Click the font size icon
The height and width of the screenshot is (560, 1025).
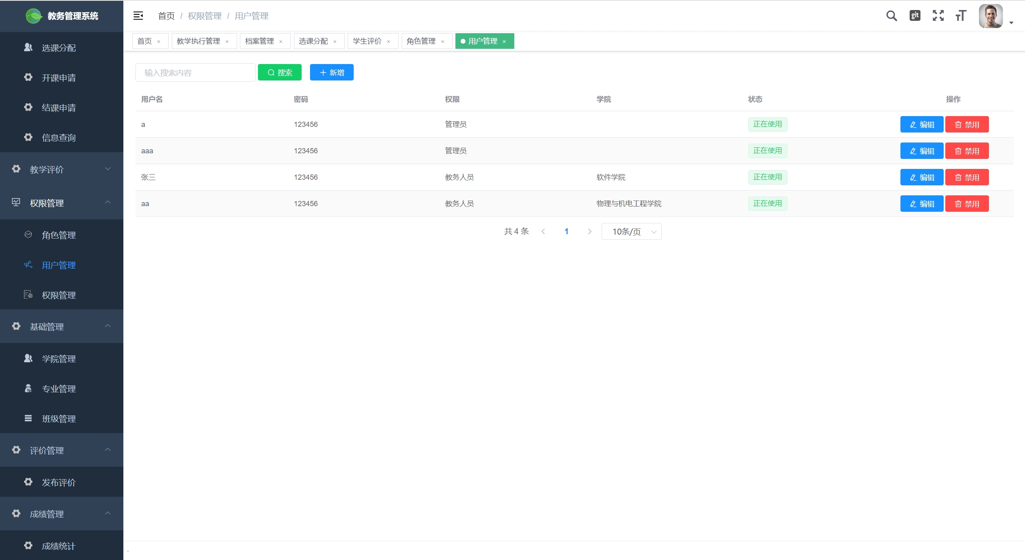[961, 16]
